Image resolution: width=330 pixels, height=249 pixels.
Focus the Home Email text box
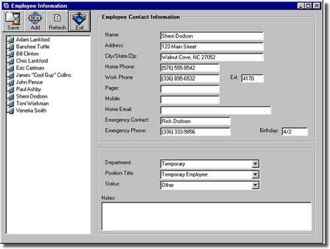click(216, 110)
